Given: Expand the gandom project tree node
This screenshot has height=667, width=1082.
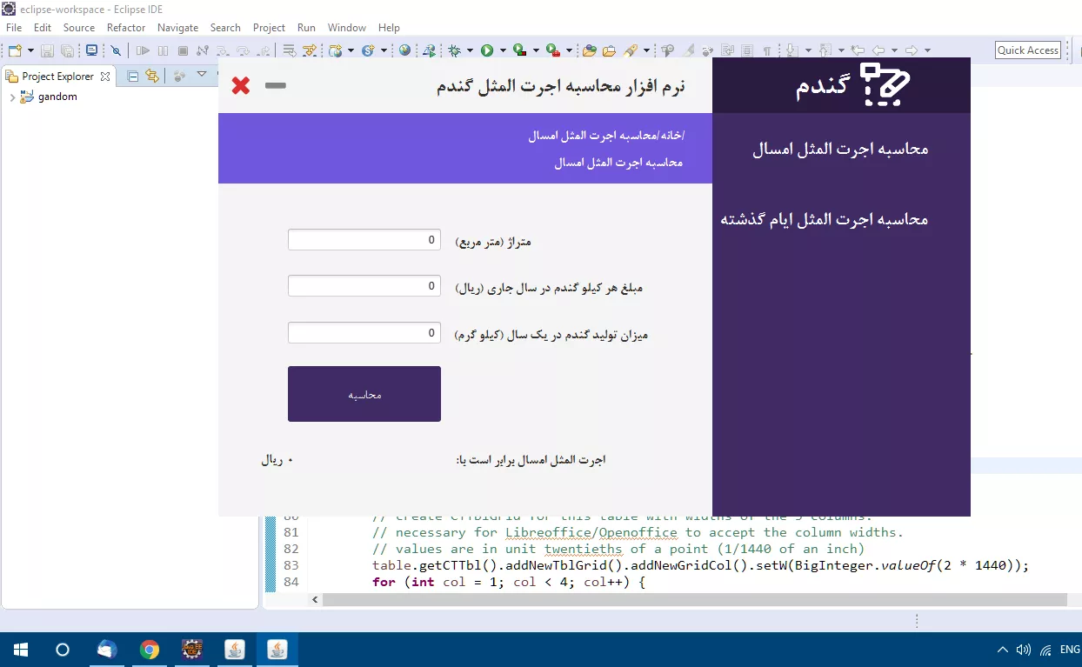Looking at the screenshot, I should coord(11,97).
